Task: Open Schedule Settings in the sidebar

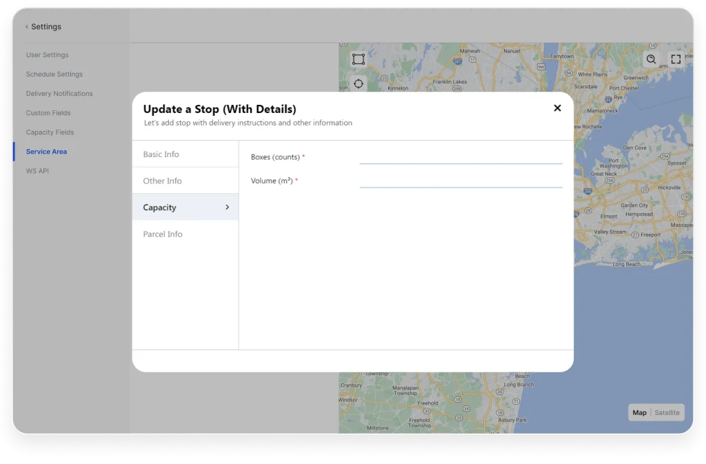Action: pos(54,74)
